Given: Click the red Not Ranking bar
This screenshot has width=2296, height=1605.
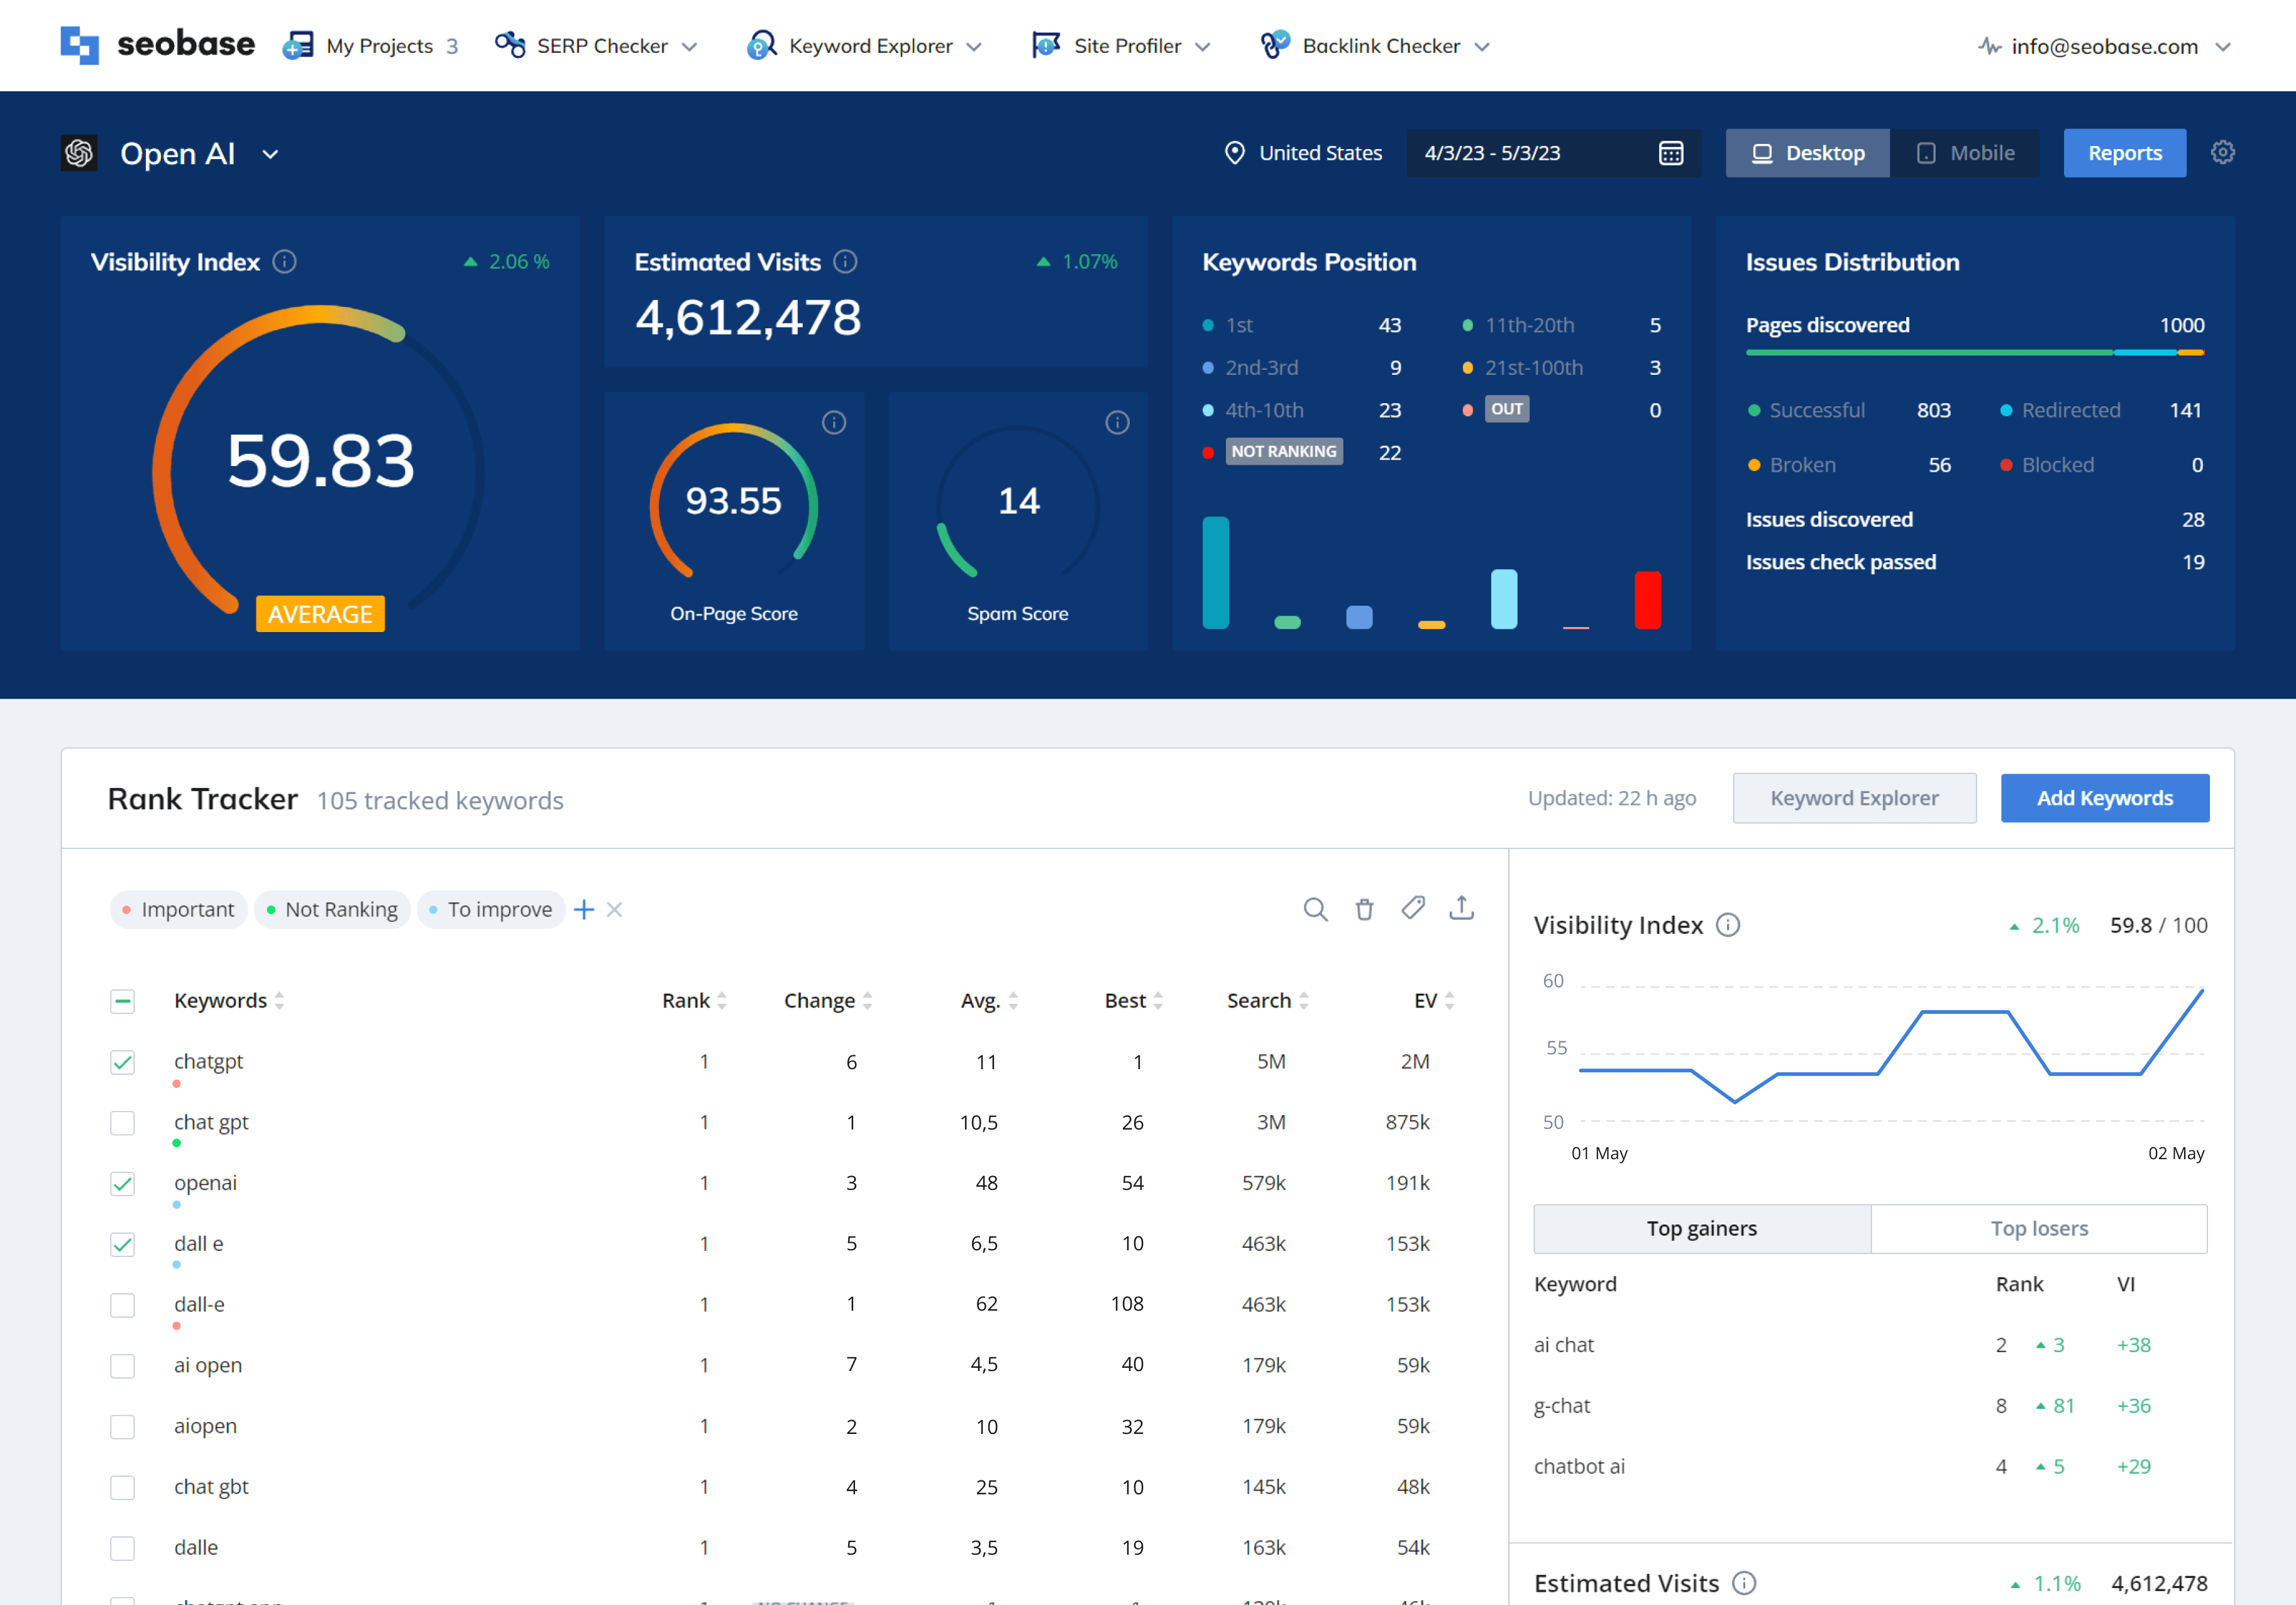Looking at the screenshot, I should click(1648, 599).
